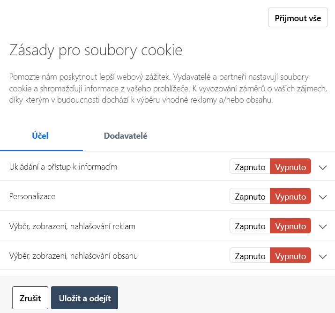The image size is (335, 313).
Task: Switch reklam purpose to Vypnuto
Action: [x=290, y=226]
